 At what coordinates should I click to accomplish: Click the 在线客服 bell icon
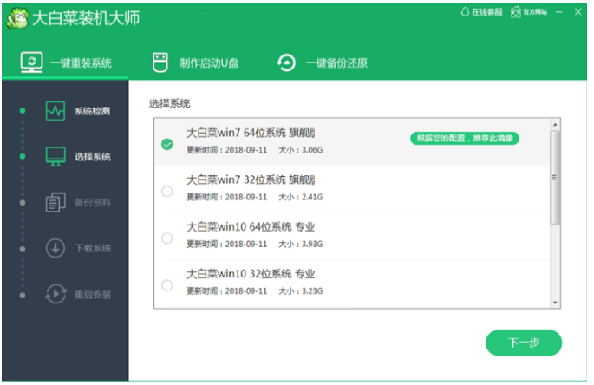(x=465, y=12)
